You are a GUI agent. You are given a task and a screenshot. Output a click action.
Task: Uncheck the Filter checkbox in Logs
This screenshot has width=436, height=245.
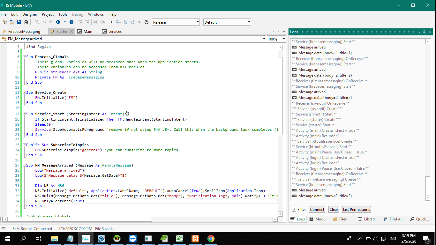click(294, 210)
